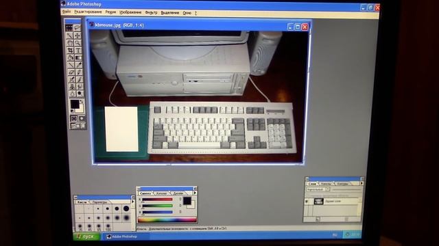Select the Blur droplet tool

click(72, 94)
